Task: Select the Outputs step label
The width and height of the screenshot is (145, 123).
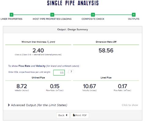Action: click(x=134, y=19)
